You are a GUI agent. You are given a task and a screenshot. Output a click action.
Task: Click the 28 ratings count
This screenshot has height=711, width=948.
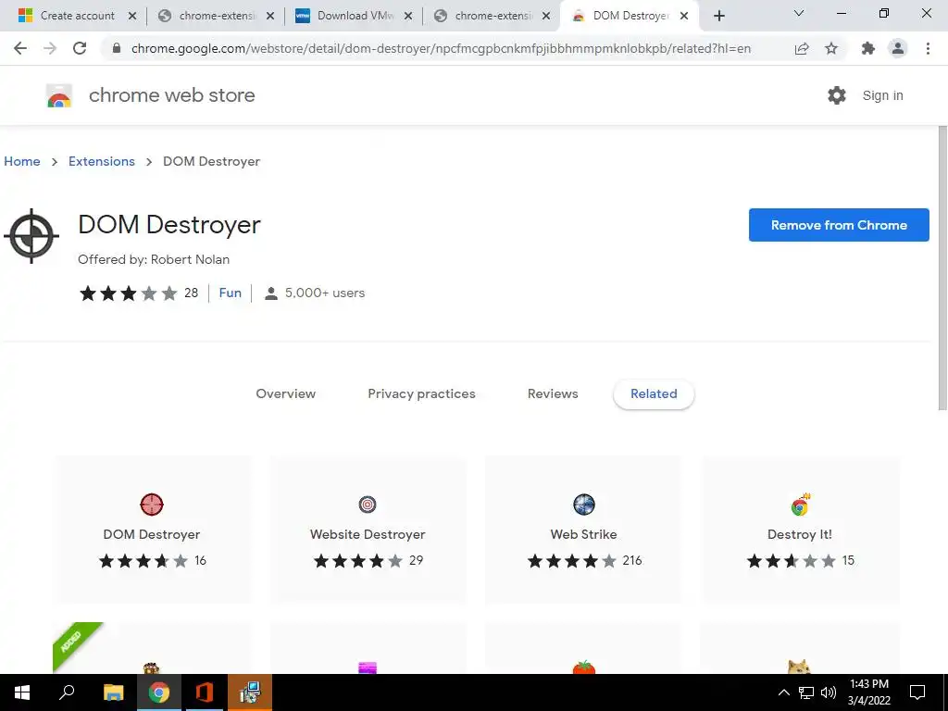(x=191, y=293)
